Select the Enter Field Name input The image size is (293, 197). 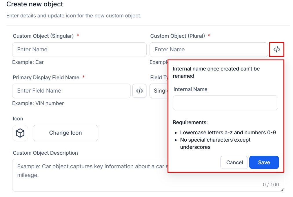71,91
